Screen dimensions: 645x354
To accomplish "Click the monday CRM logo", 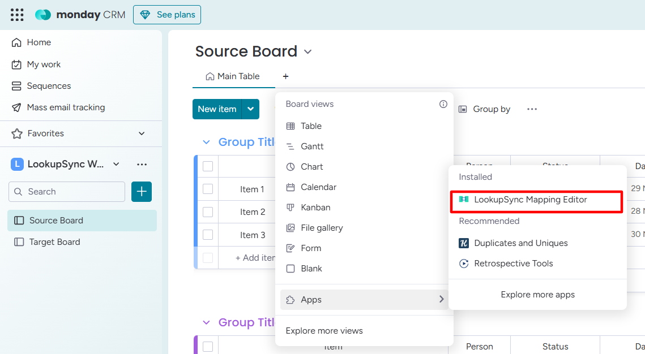I will pos(80,15).
